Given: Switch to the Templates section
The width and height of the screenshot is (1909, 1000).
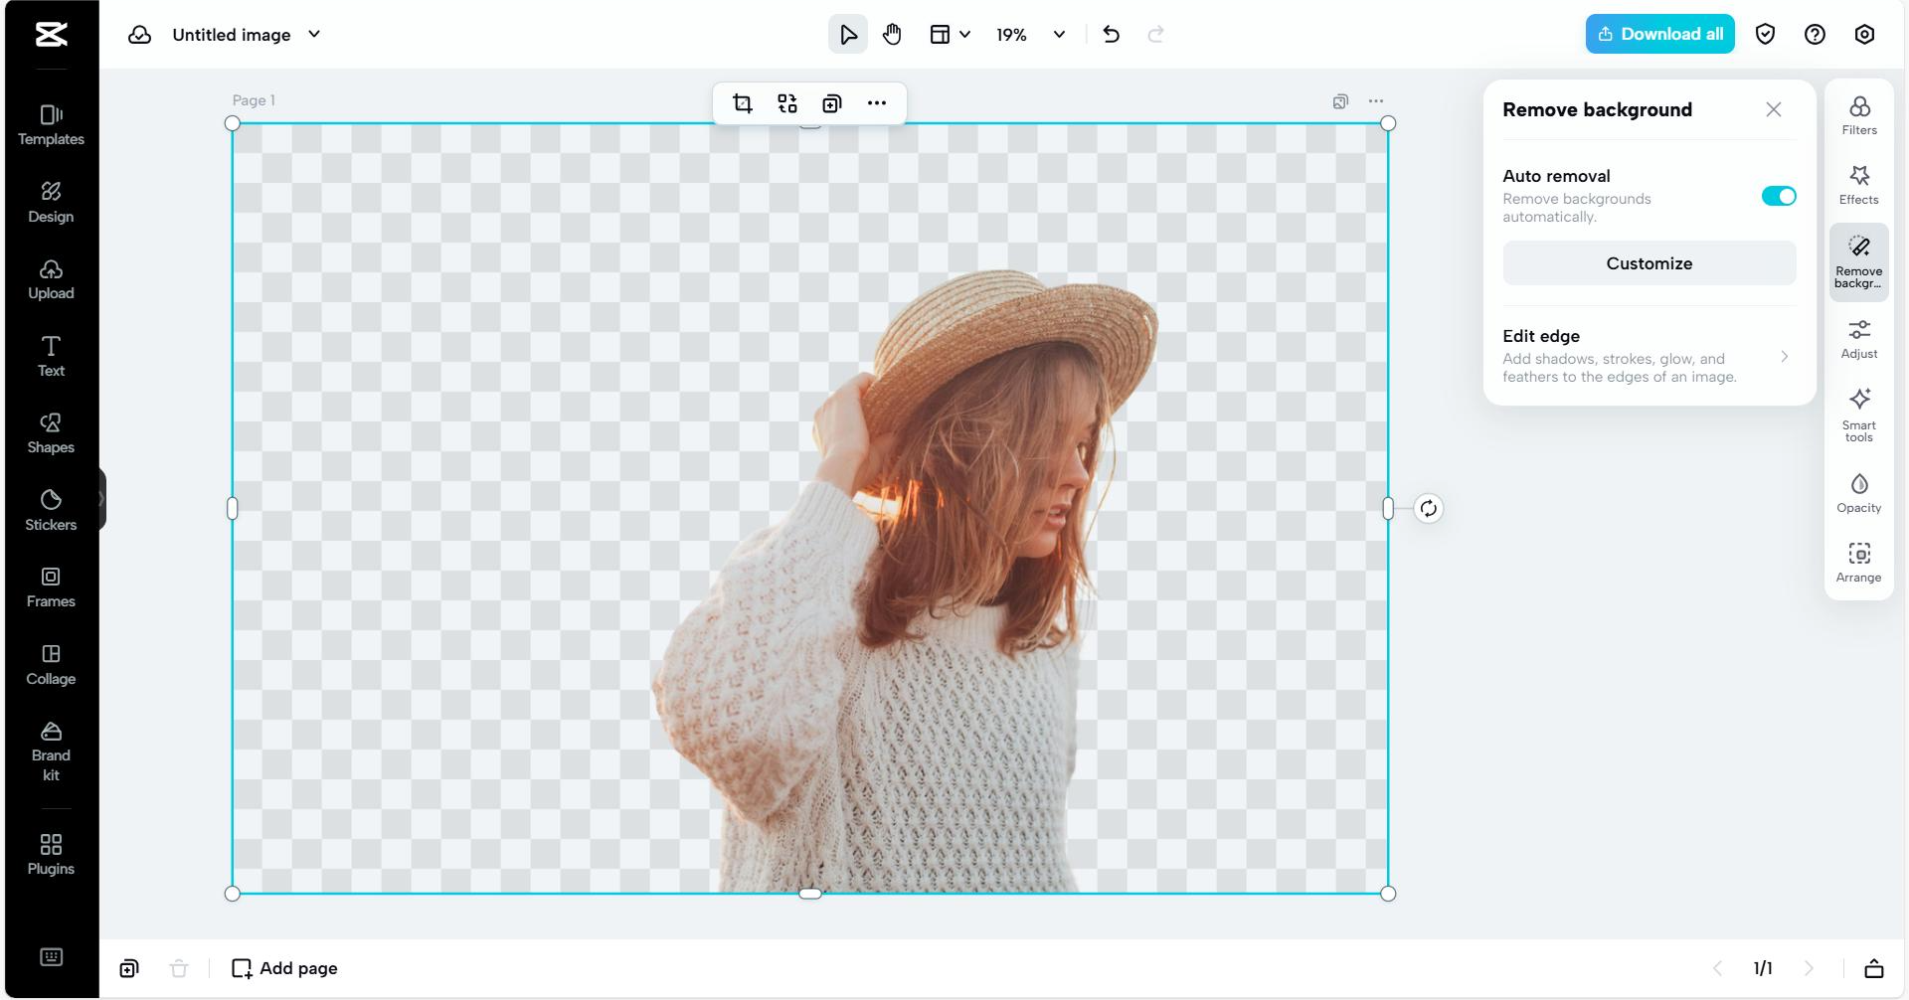Looking at the screenshot, I should pos(51,125).
